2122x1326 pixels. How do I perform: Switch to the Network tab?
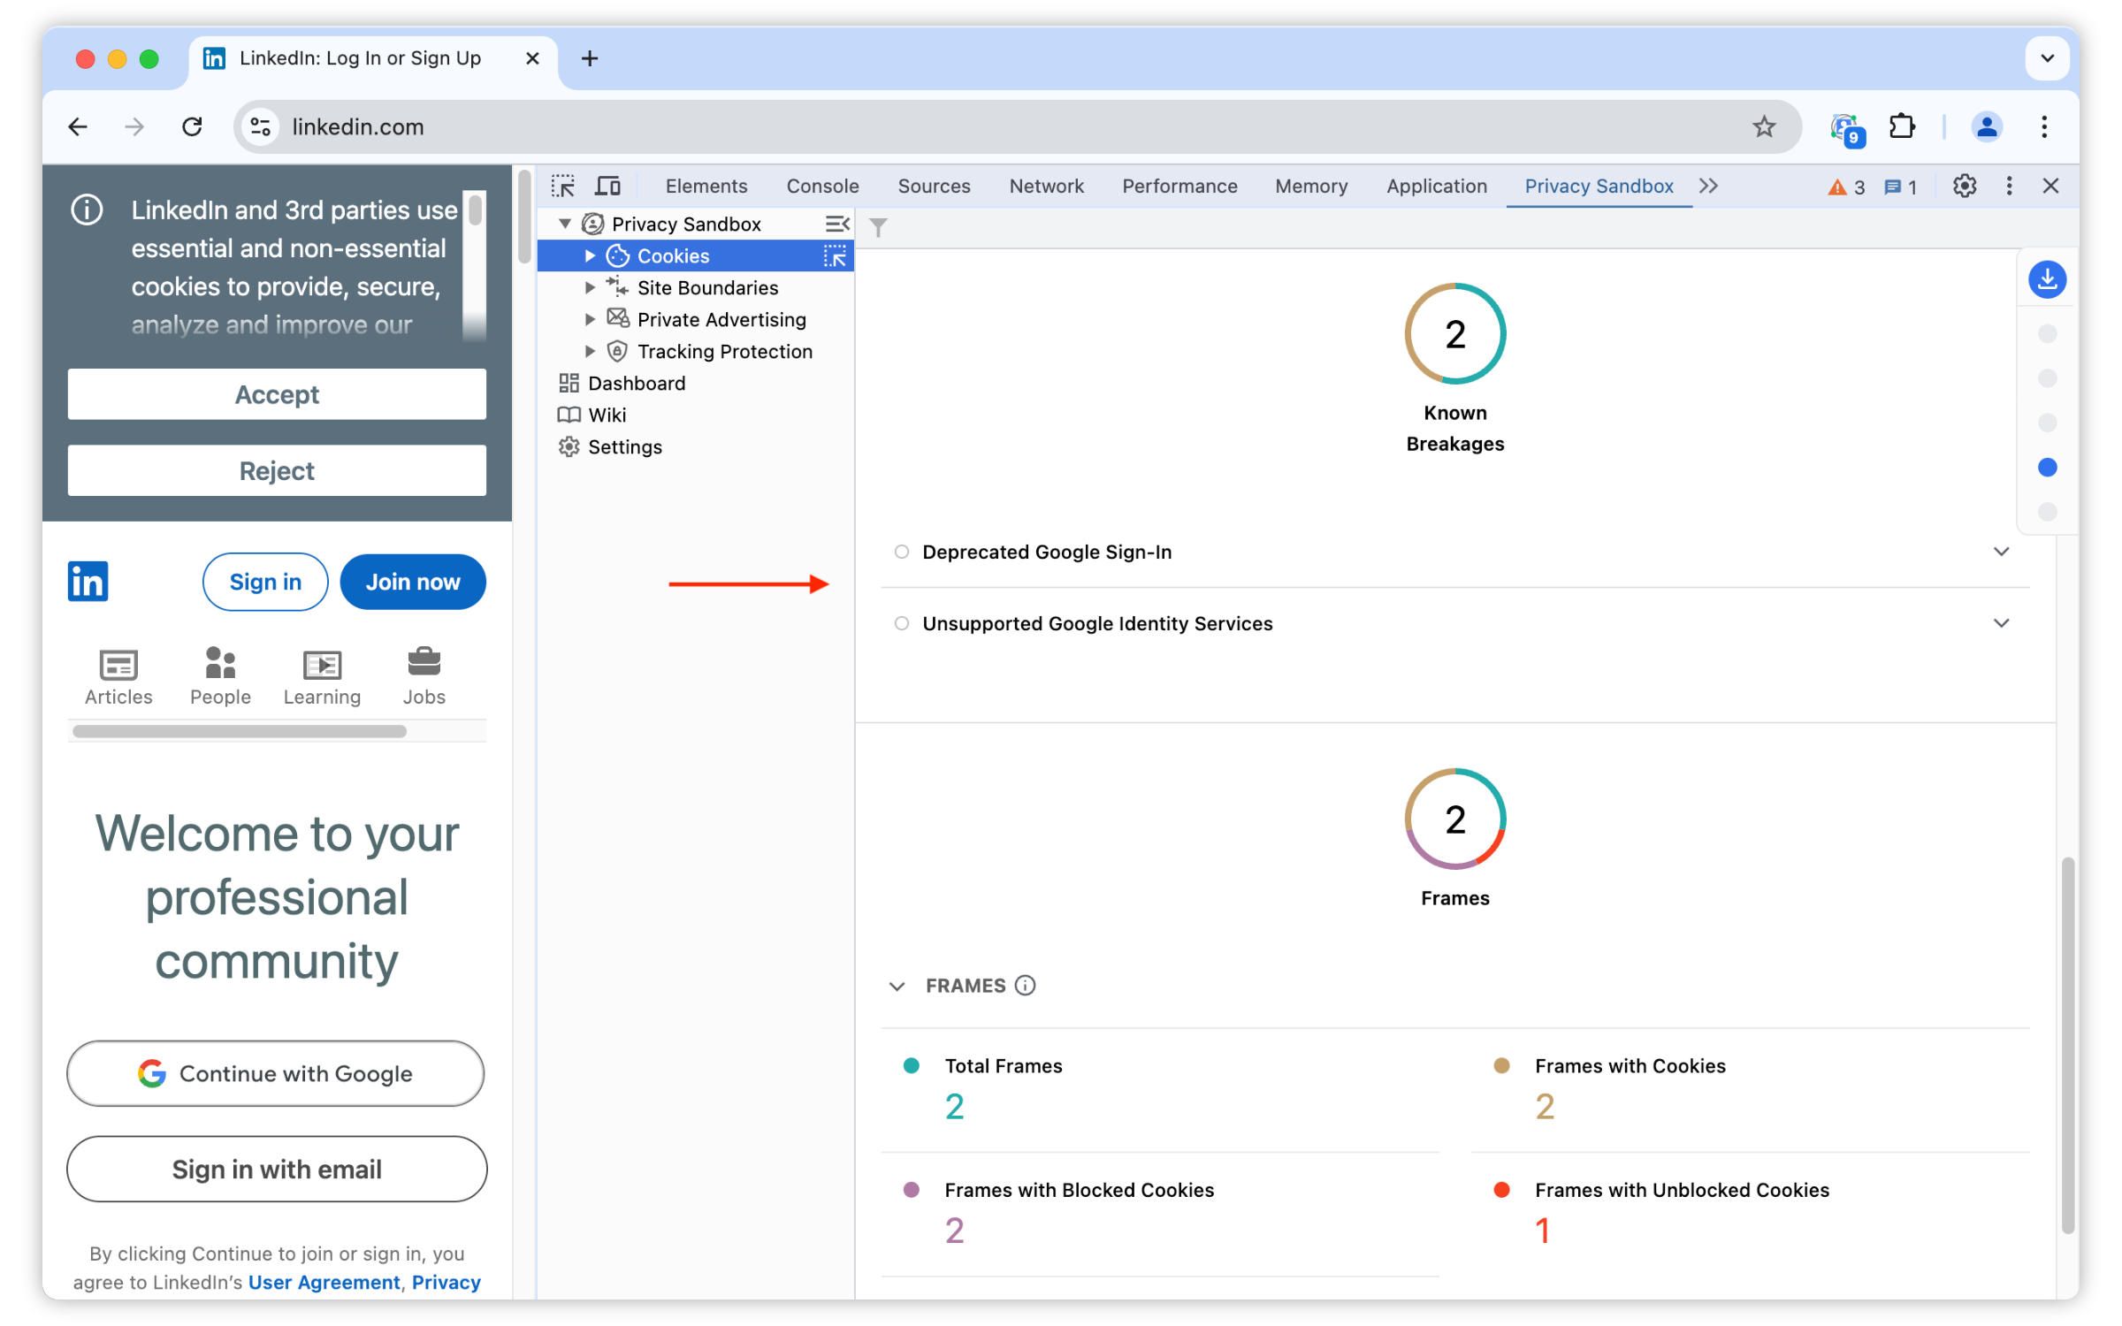(1046, 186)
